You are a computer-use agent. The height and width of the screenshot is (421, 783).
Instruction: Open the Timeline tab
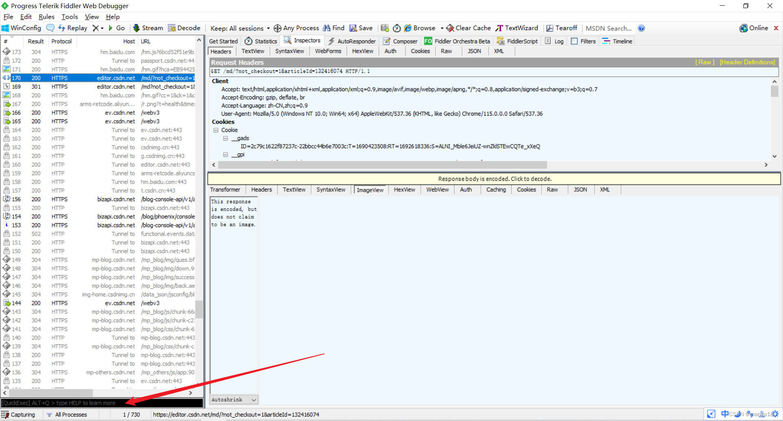click(617, 41)
